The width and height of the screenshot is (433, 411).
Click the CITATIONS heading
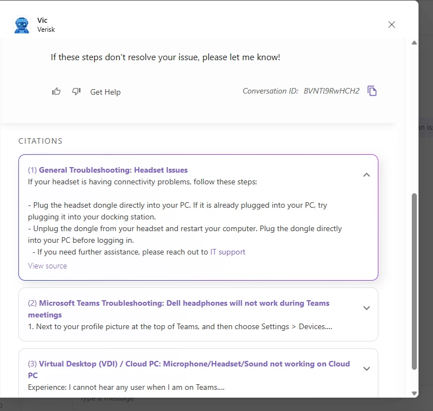(x=40, y=141)
